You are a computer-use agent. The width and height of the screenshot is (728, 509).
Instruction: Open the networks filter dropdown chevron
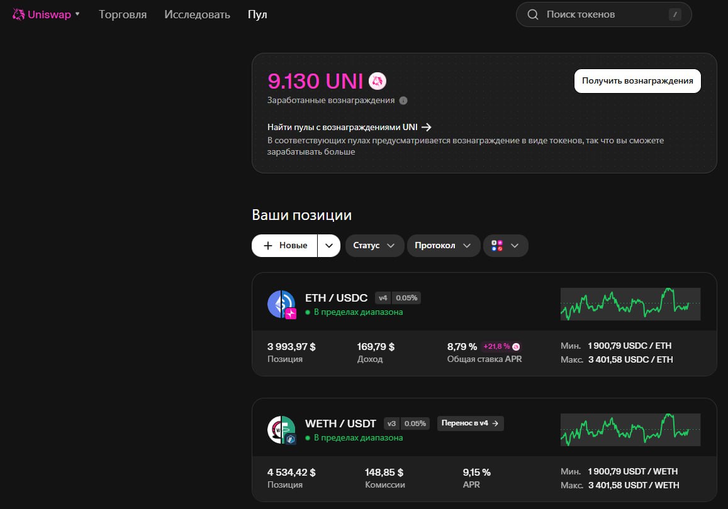click(515, 246)
